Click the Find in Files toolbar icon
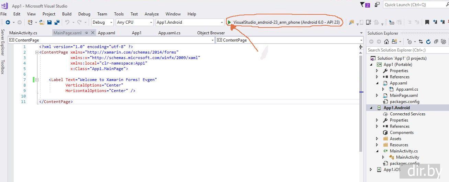Viewport: 449px width, 182px height. (x=351, y=22)
